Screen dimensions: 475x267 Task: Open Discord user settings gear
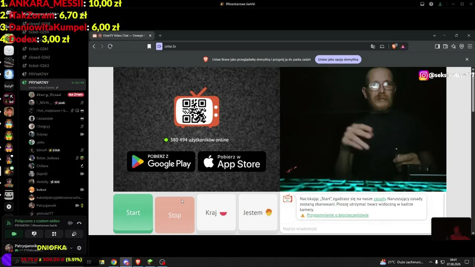(79, 248)
